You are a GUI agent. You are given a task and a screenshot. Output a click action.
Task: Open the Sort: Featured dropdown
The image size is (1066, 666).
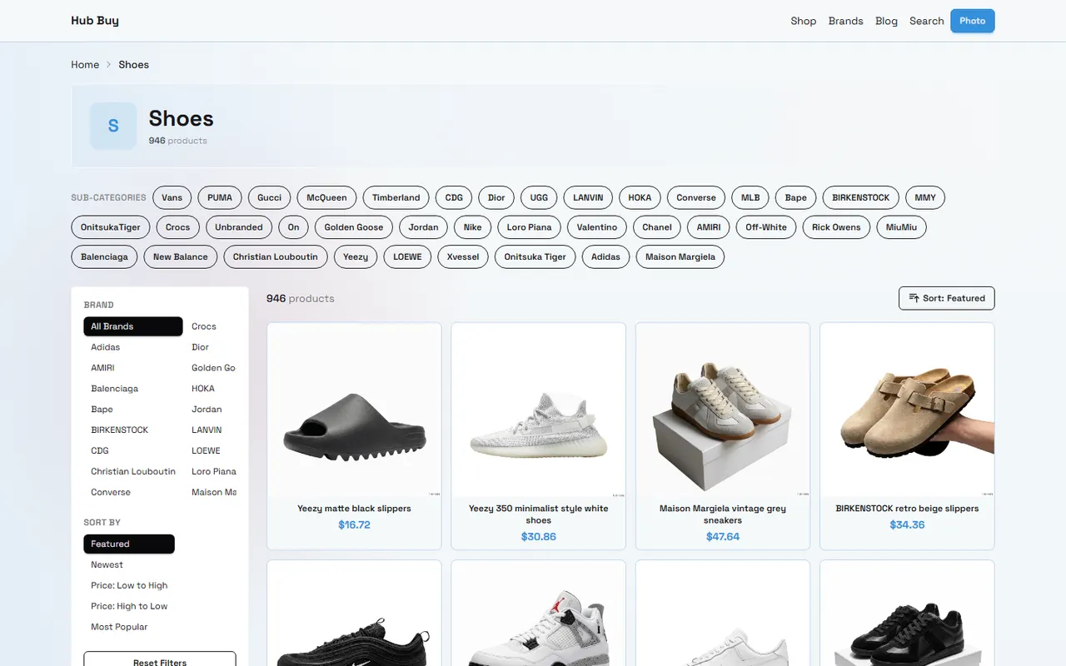(946, 298)
